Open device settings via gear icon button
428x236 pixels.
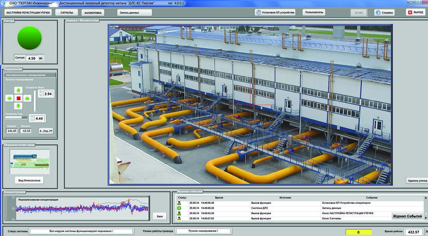275,12
